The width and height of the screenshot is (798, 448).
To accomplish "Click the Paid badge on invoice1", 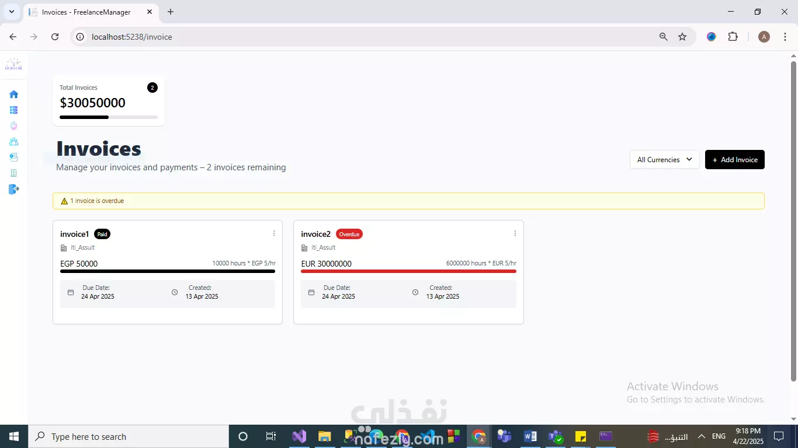I will [x=102, y=234].
